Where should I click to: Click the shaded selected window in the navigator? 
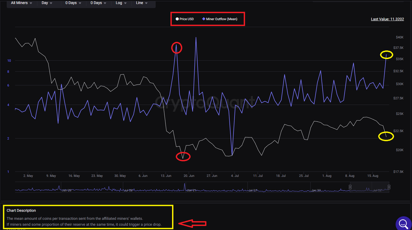click(x=369, y=187)
